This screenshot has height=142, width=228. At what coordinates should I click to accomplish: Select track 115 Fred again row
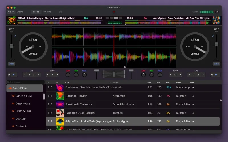click(x=133, y=87)
